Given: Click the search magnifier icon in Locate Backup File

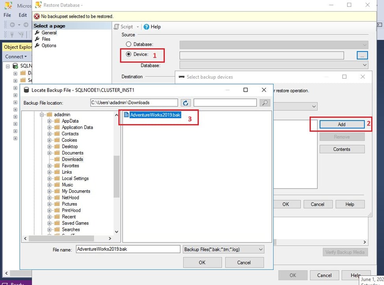Looking at the screenshot, I should click(x=265, y=102).
